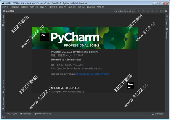Open the 6: TODO tool window
This screenshot has height=120, width=170.
point(12,114)
